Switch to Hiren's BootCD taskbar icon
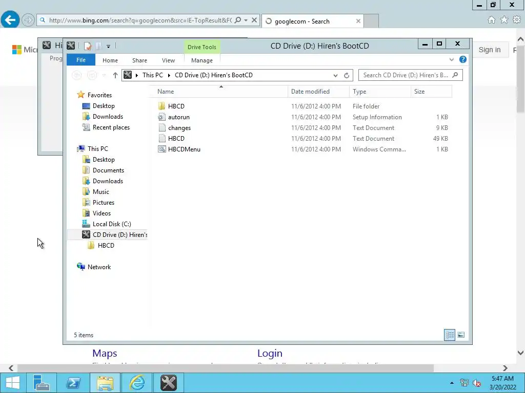 tap(168, 383)
